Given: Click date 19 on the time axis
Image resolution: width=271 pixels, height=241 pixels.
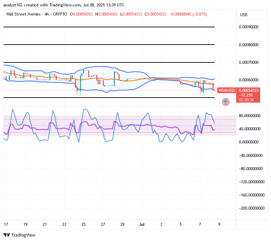Looking at the screenshot, I should 25,224.
